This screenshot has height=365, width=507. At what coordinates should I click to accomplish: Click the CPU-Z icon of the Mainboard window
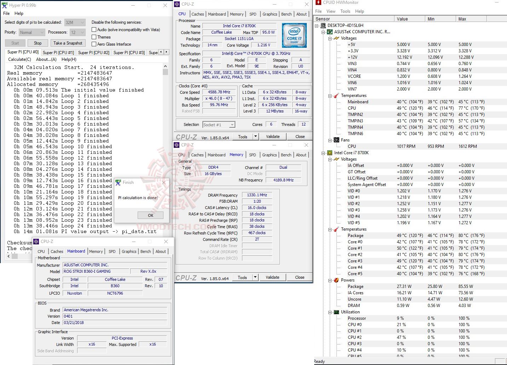pos(36,242)
